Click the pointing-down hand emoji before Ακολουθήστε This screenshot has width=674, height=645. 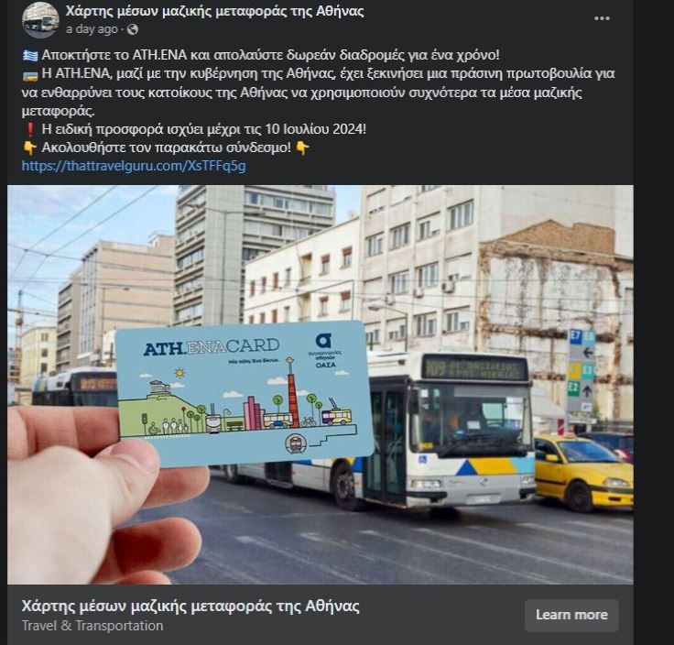[30, 148]
